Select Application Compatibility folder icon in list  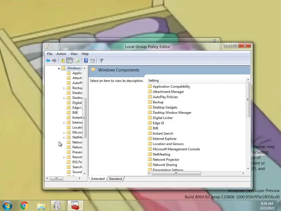150,87
